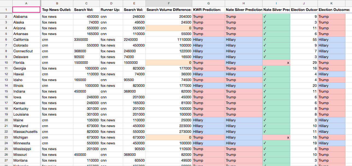The height and width of the screenshot is (166, 352).
Task: Select Georgia's KWR Prediction Trump cell
Action: click(x=208, y=68)
